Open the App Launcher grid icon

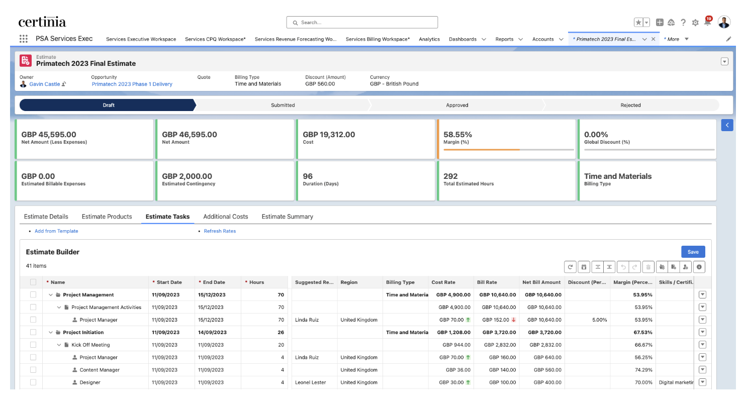pos(24,39)
